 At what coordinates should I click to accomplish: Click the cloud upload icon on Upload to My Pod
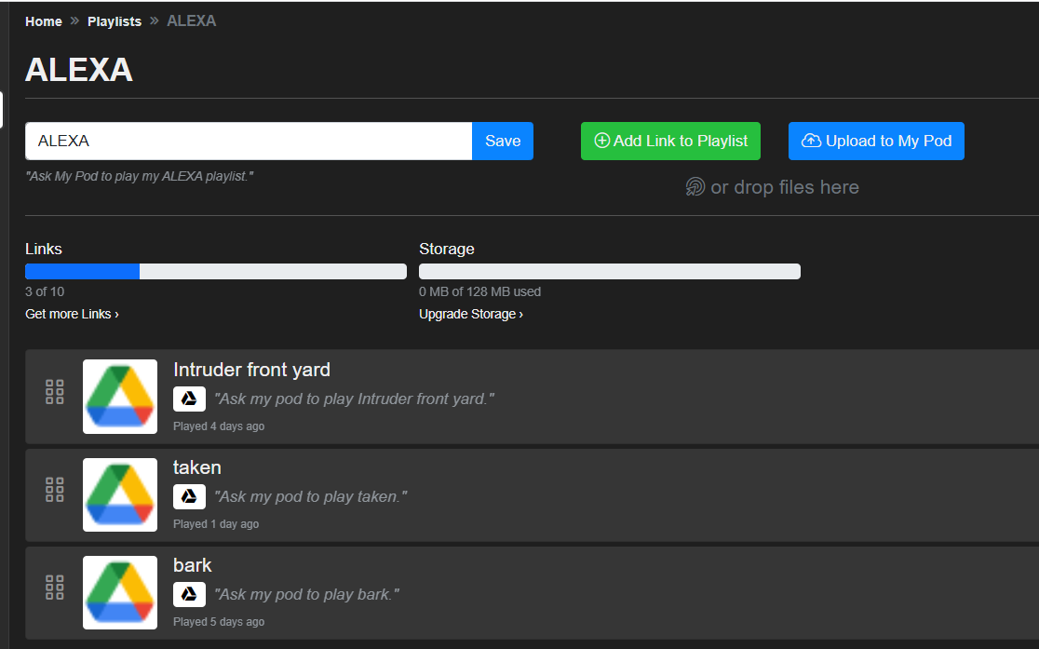811,141
